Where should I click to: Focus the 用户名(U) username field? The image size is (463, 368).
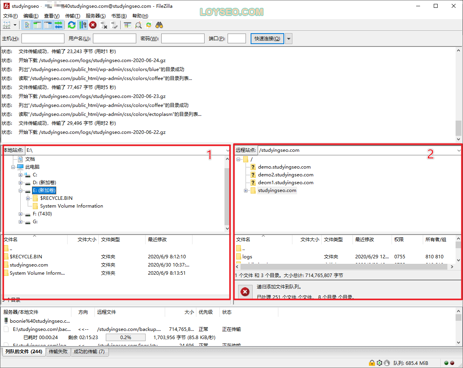114,38
